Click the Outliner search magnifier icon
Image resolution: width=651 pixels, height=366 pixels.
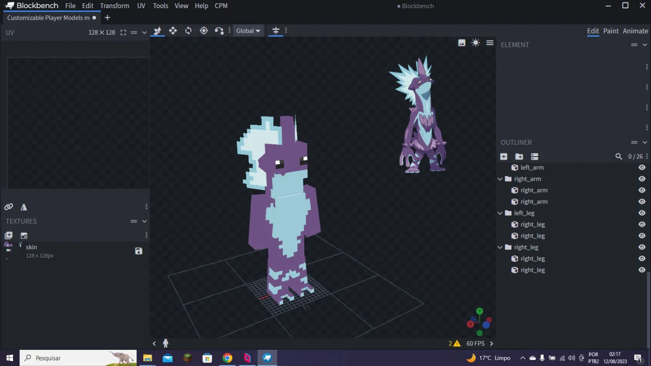(x=619, y=156)
